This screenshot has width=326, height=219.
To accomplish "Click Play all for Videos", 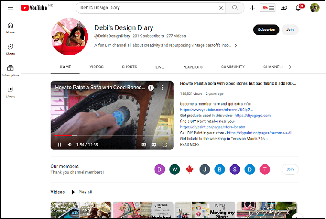I will coord(82,192).
